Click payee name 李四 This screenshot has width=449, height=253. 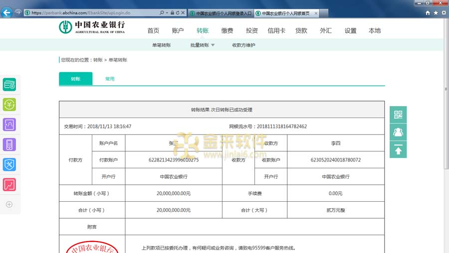pos(336,143)
